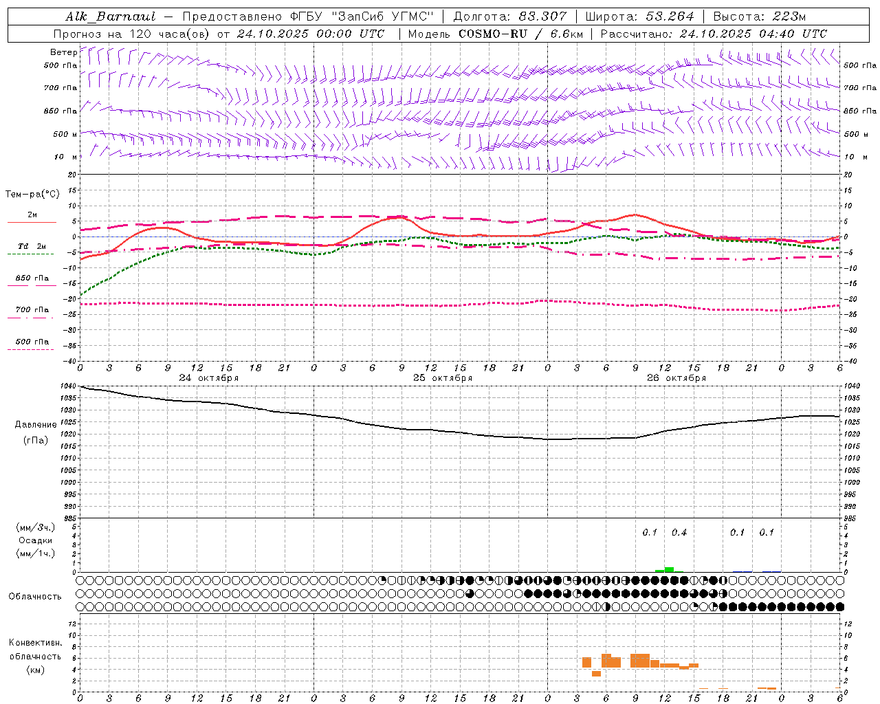
Task: Click the station name "Alk_Barnaul" in the header
Action: [x=111, y=16]
